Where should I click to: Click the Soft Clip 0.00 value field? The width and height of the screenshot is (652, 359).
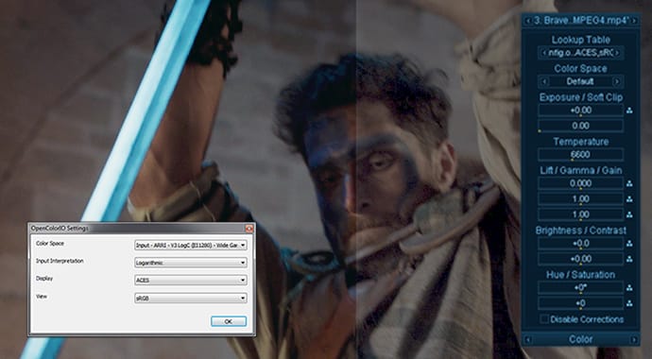(580, 126)
